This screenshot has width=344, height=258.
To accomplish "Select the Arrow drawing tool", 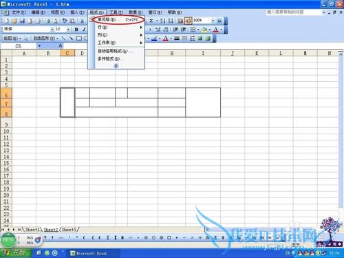I will click(71, 39).
